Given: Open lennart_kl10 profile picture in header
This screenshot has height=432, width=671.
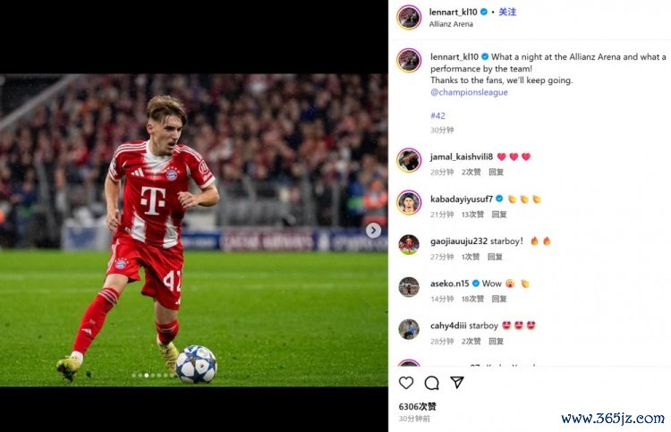Looking at the screenshot, I should click(x=409, y=18).
